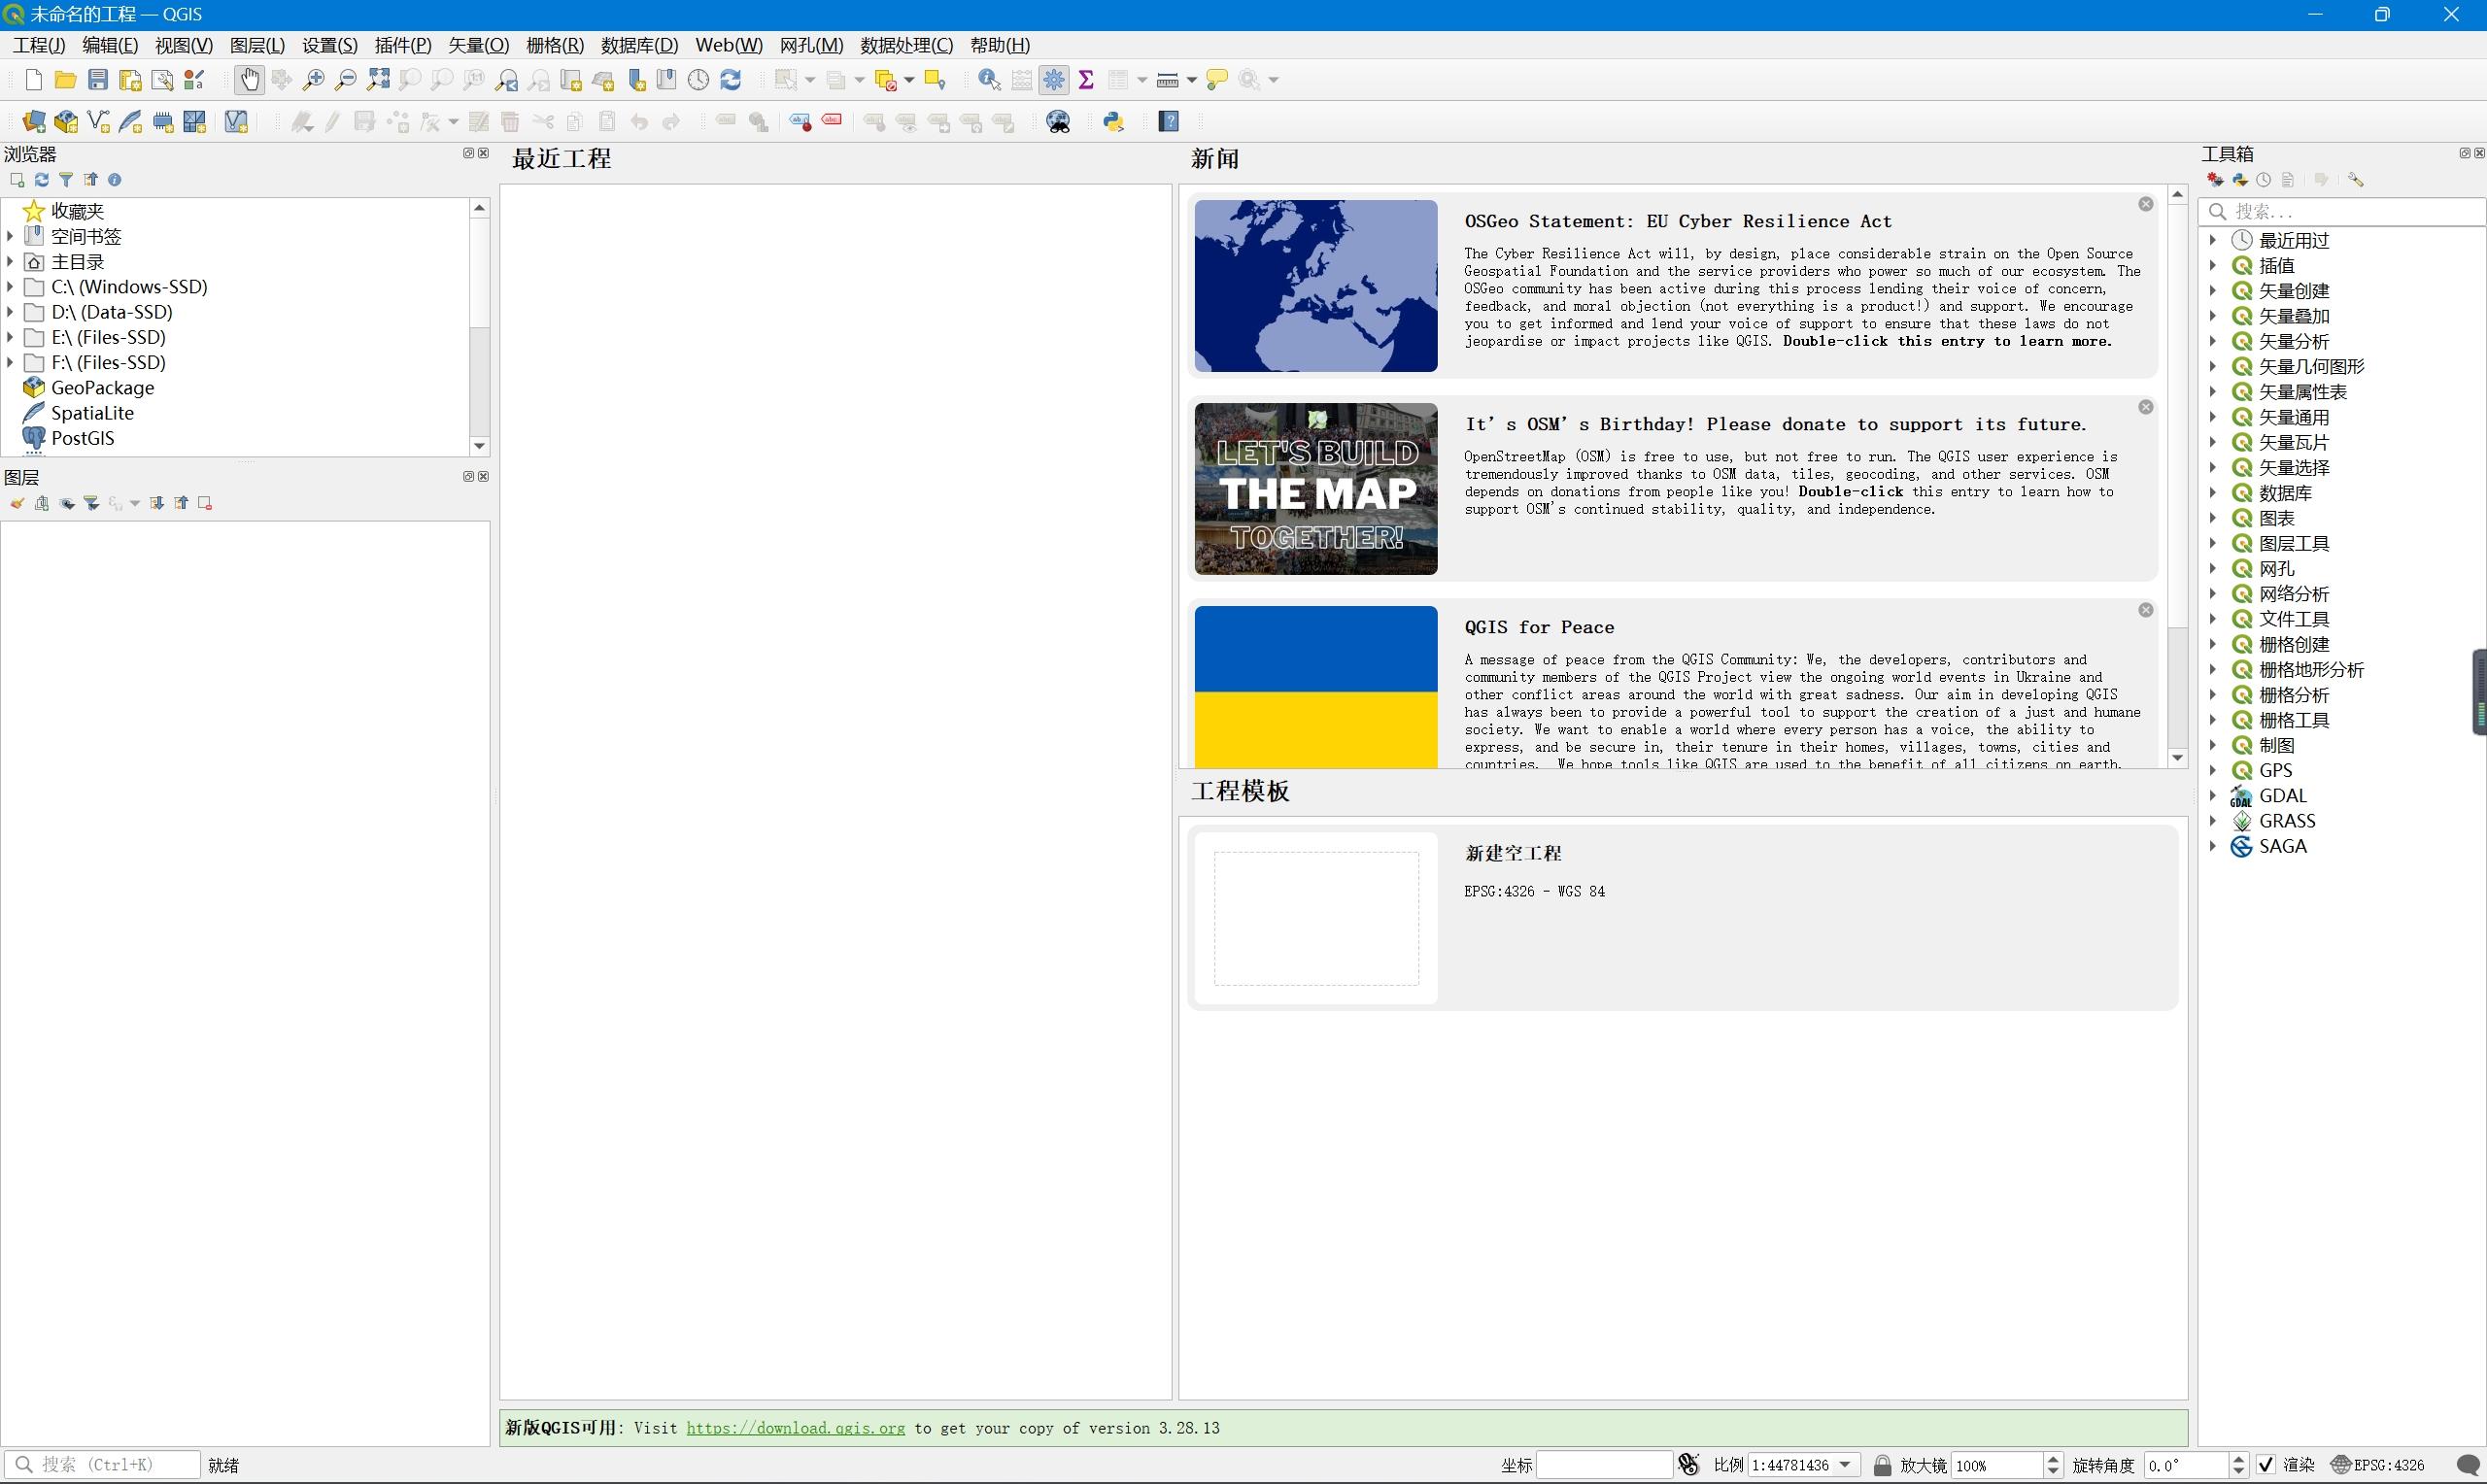Viewport: 2487px width, 1484px height.
Task: Open toolbox Options wrench icon
Action: click(2356, 180)
